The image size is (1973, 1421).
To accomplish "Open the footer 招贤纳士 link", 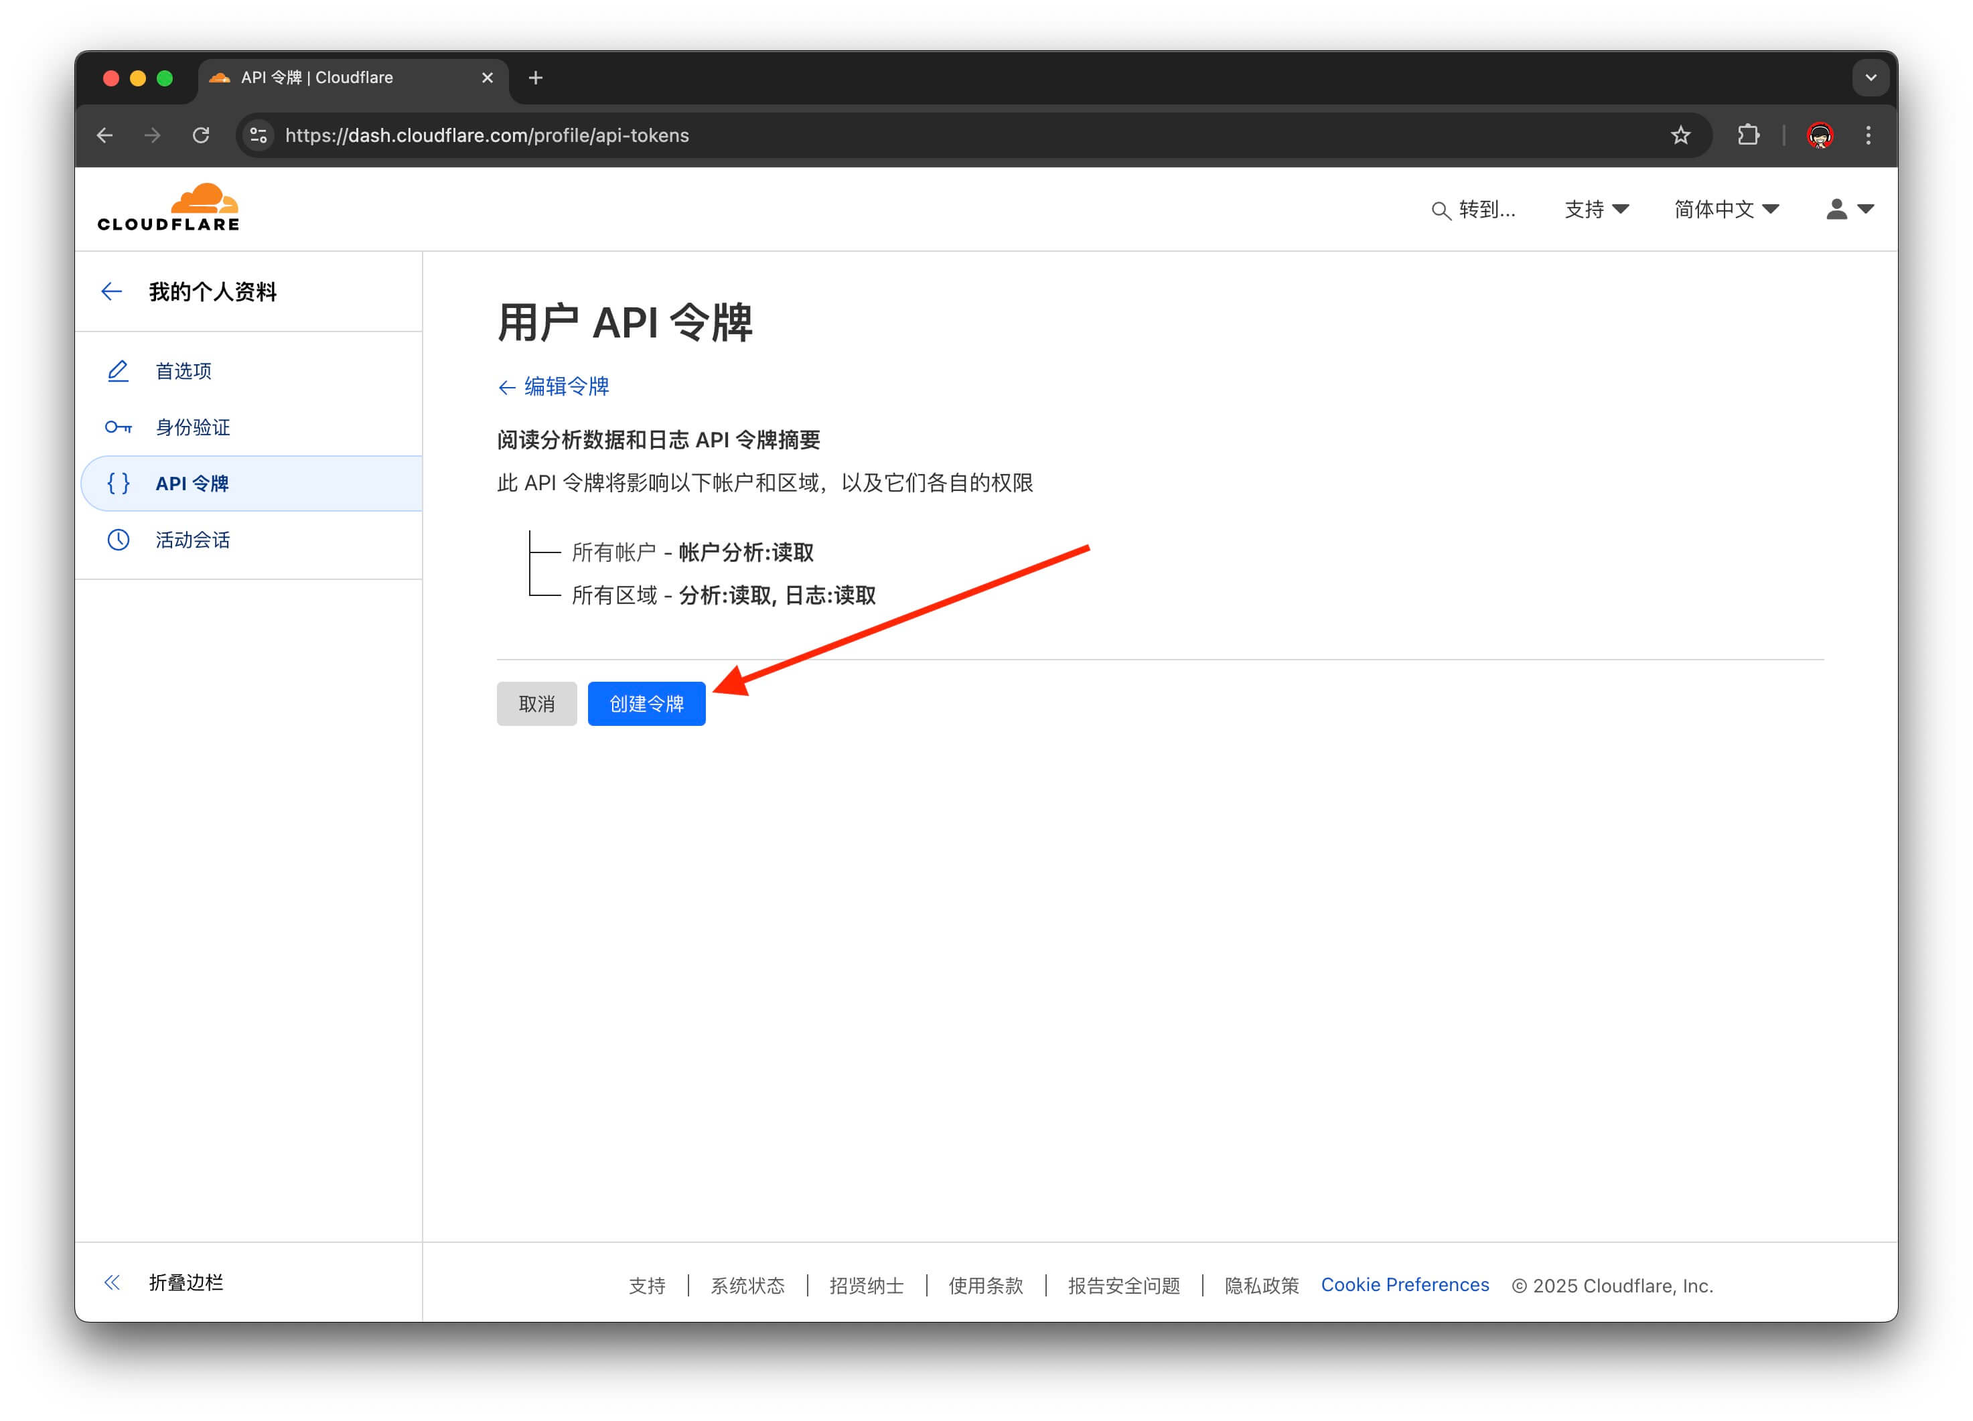I will pyautogui.click(x=867, y=1285).
